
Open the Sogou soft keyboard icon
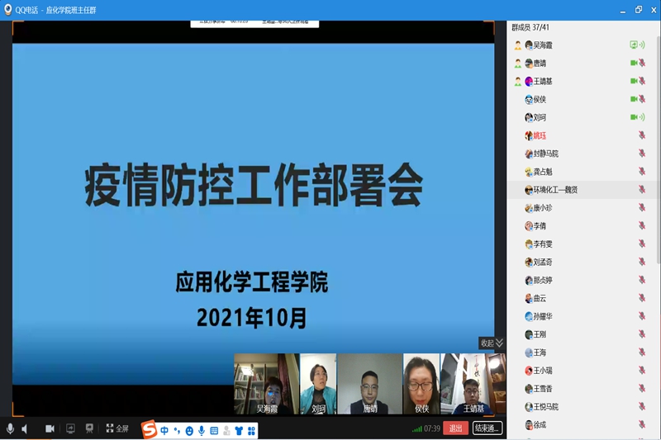pos(214,430)
